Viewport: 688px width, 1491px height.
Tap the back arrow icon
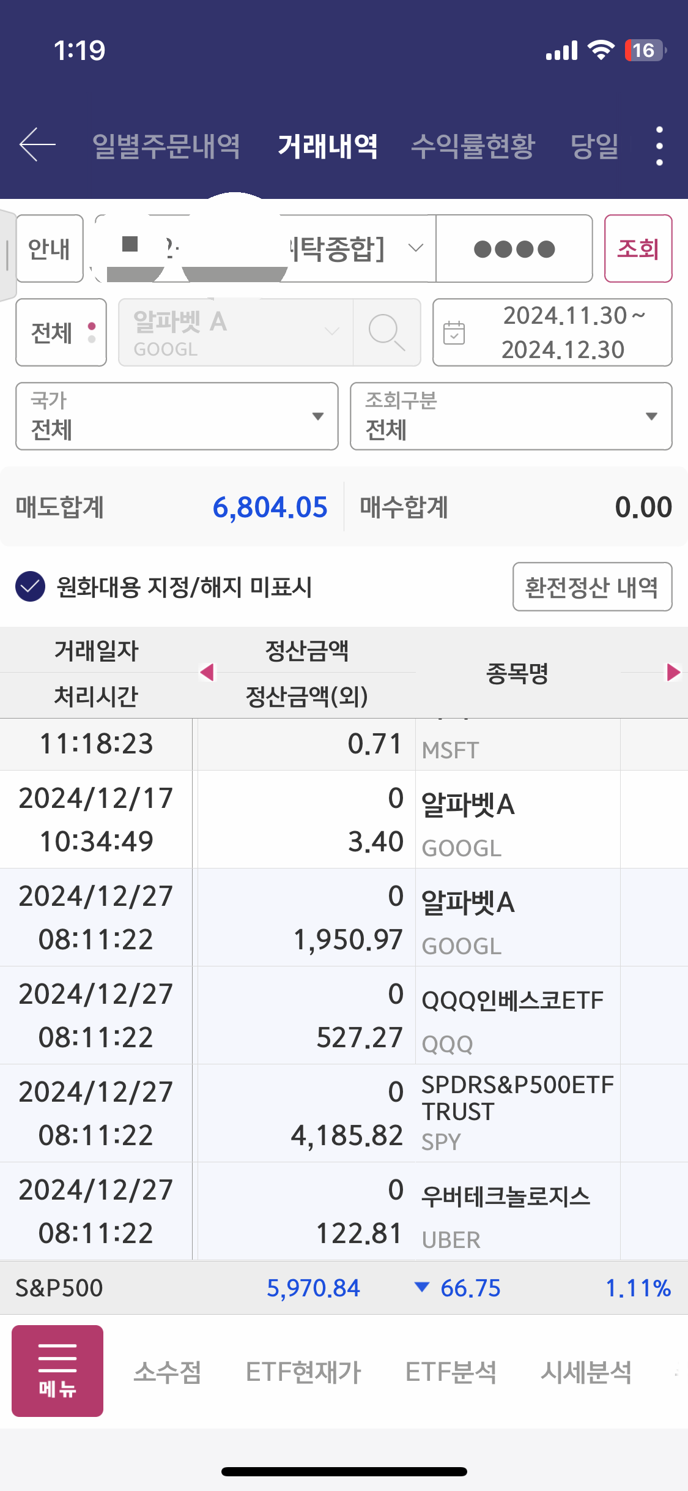point(37,145)
